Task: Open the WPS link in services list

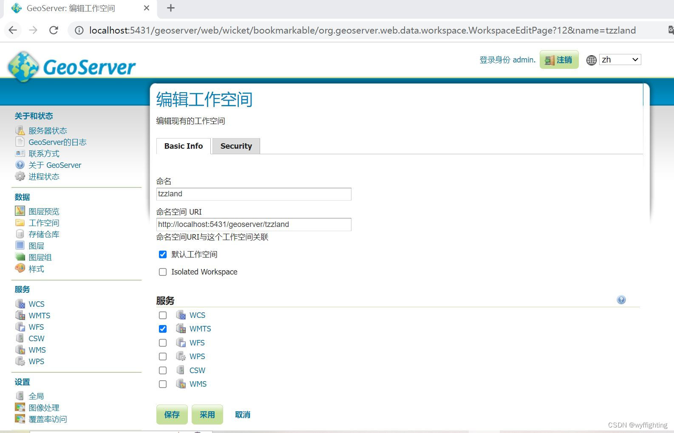Action: [x=197, y=356]
